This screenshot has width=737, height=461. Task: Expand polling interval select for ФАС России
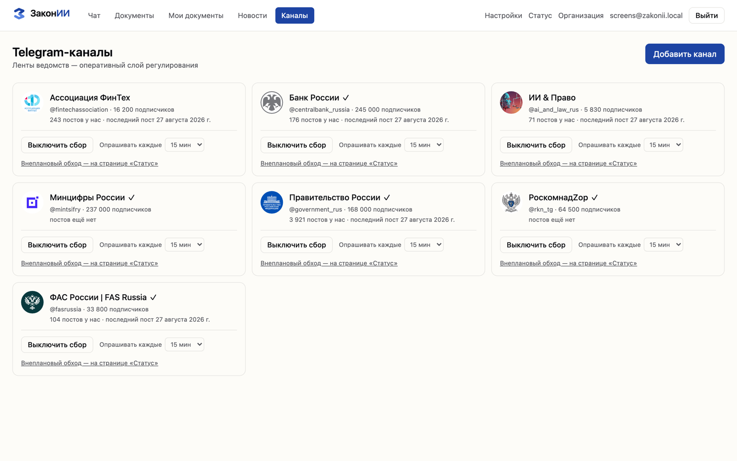185,345
